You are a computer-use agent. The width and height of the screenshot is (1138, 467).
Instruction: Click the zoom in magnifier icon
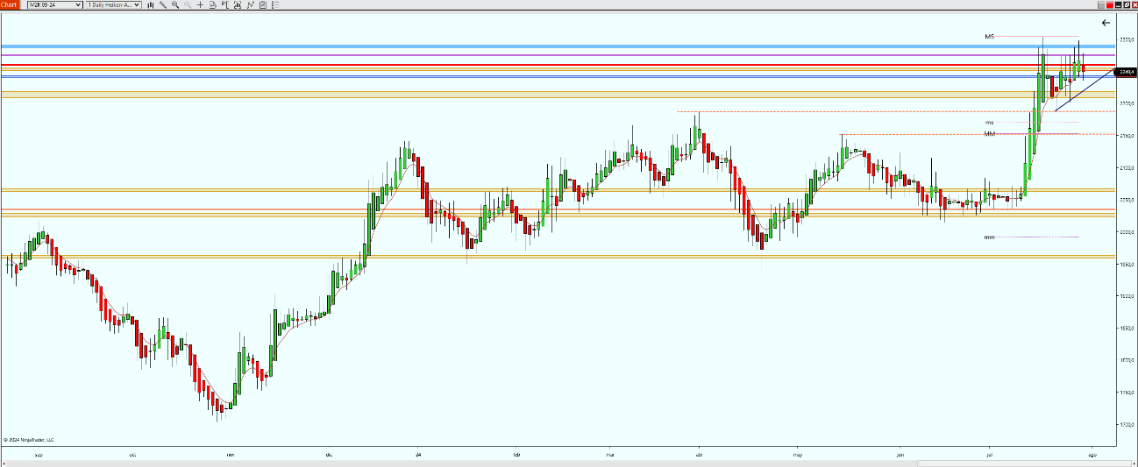(175, 4)
